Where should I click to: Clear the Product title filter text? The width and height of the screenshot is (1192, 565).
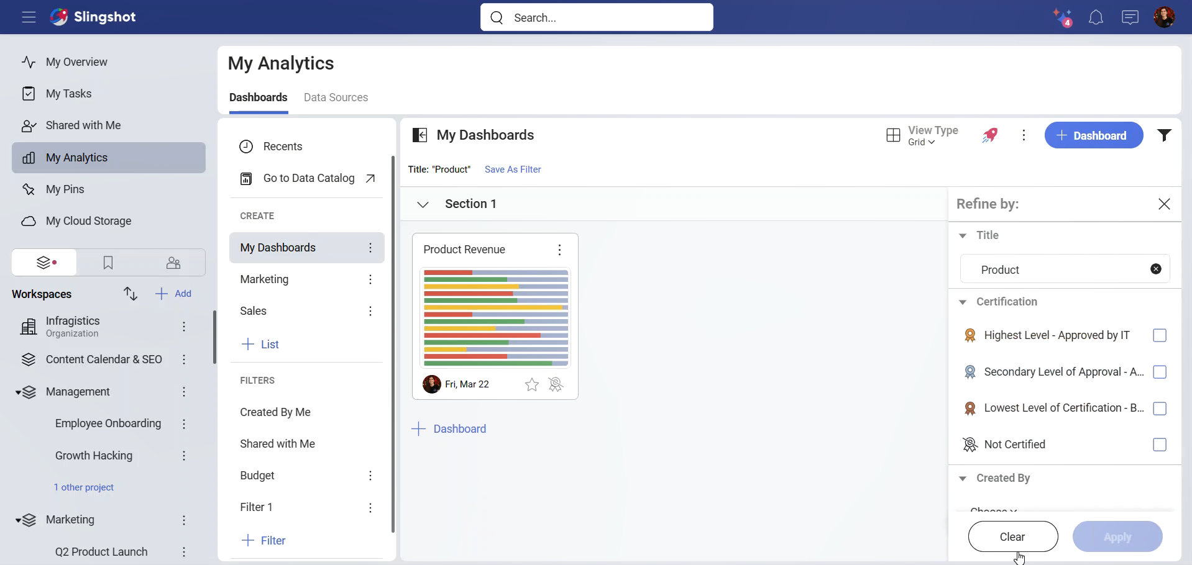[1155, 269]
